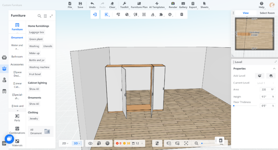Open the crown icon in left rail
The image size is (278, 150).
tap(4, 69)
